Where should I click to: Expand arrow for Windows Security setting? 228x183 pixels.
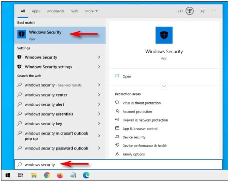99,57
